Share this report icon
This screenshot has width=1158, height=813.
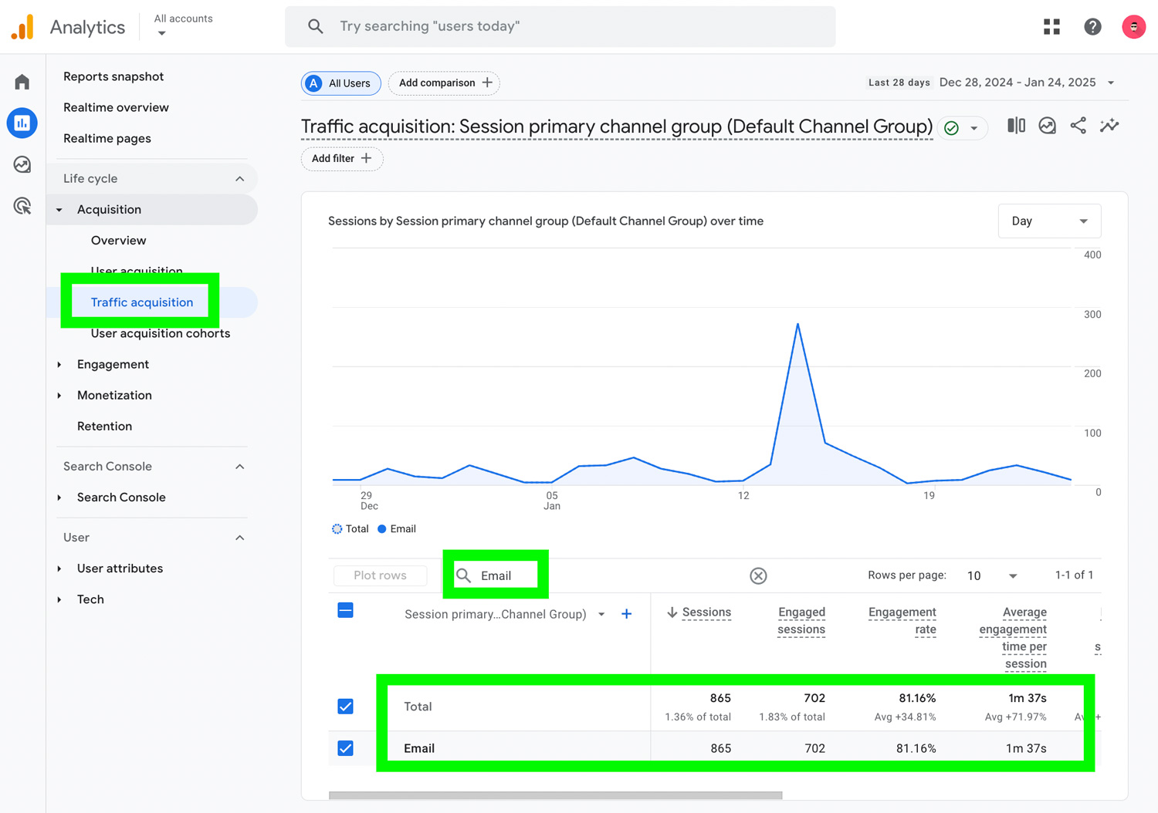1078,126
